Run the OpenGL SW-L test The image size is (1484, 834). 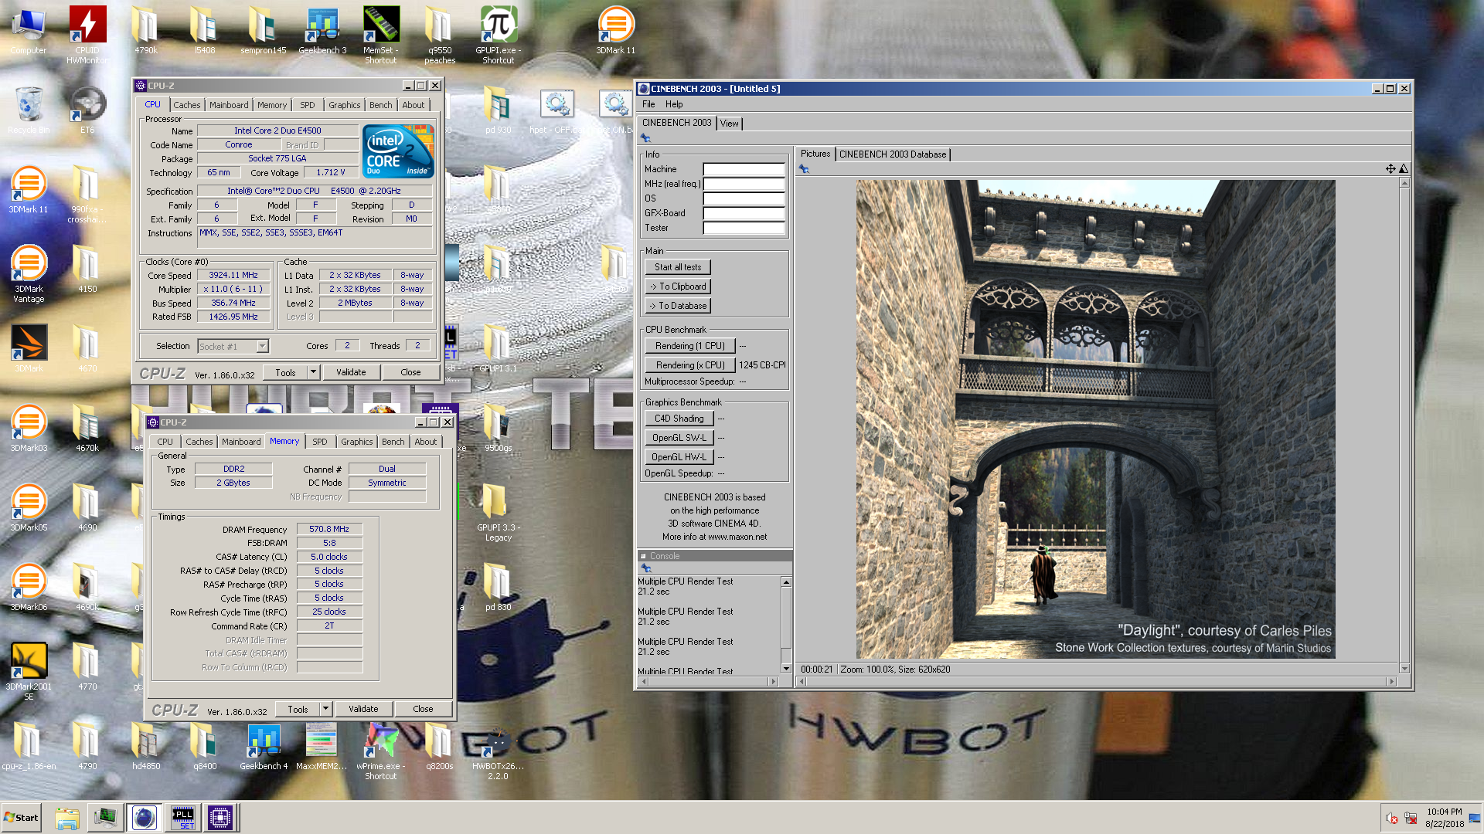point(679,438)
